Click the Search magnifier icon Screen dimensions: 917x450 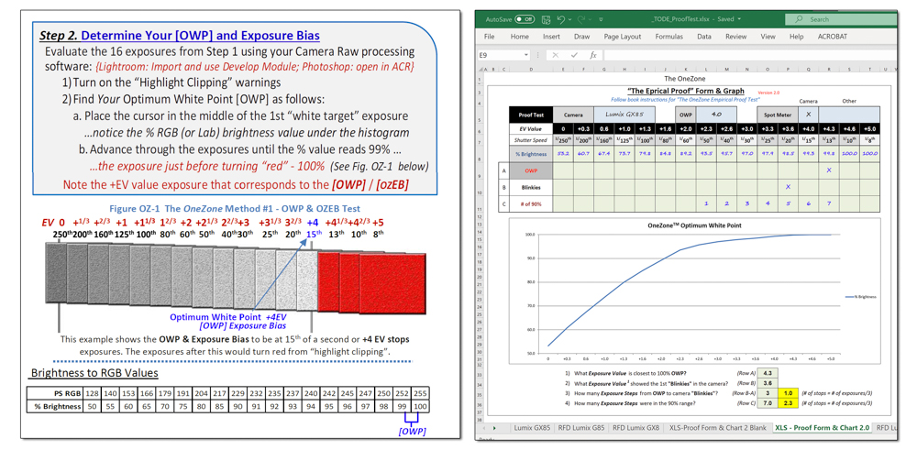799,19
